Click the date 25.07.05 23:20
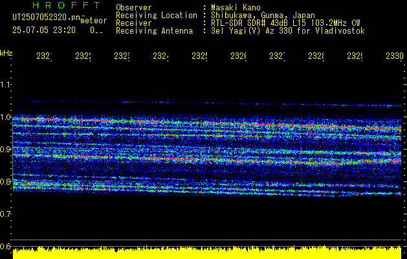 [x=44, y=30]
